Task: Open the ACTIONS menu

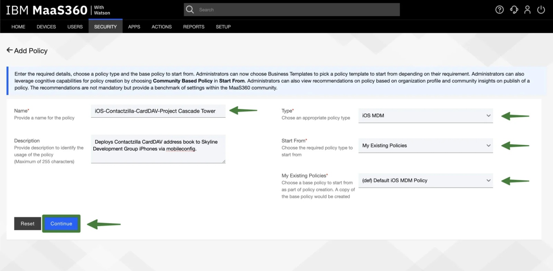Action: pos(161,27)
